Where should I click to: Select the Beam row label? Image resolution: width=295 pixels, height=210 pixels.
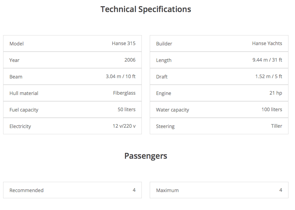pyautogui.click(x=16, y=77)
